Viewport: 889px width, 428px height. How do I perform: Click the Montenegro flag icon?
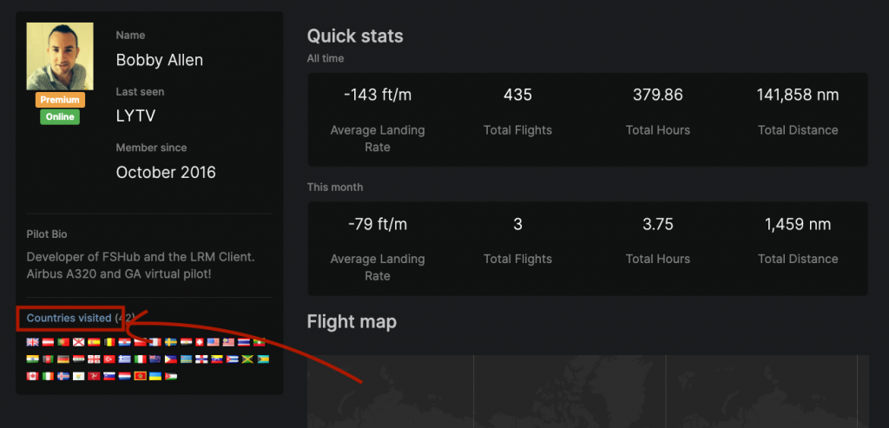click(140, 376)
